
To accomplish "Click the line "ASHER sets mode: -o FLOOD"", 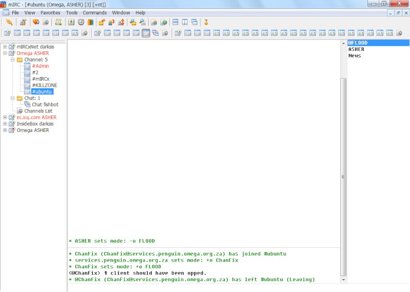I will coord(112,241).
